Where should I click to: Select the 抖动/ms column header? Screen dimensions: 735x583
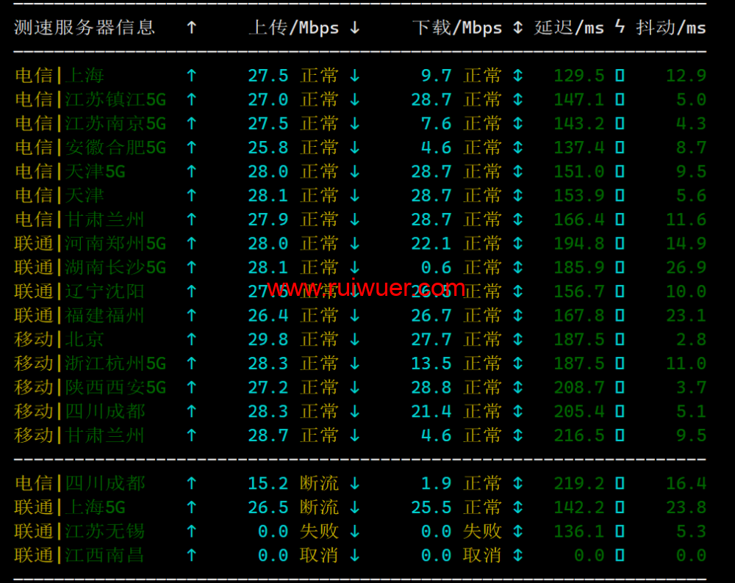click(670, 28)
